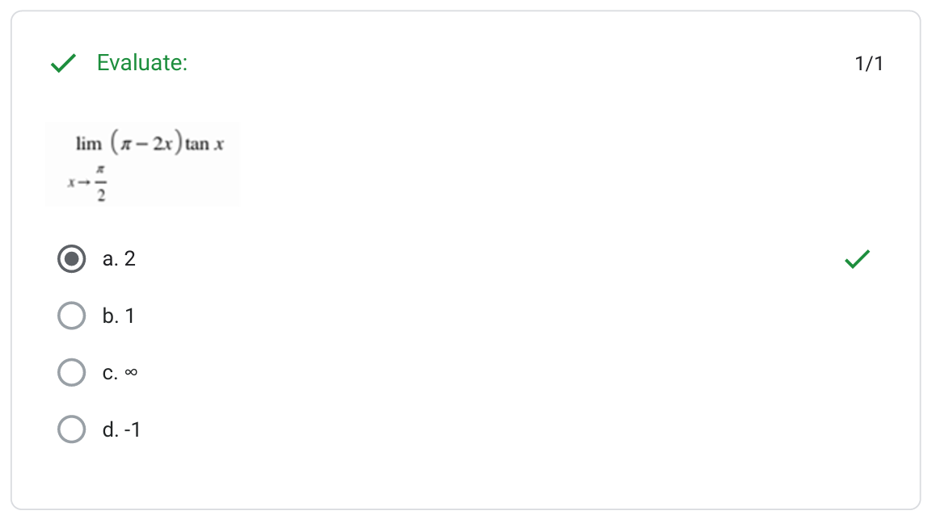Image resolution: width=932 pixels, height=519 pixels.
Task: Click the empty card area below option d
Action: pyautogui.click(x=466, y=476)
